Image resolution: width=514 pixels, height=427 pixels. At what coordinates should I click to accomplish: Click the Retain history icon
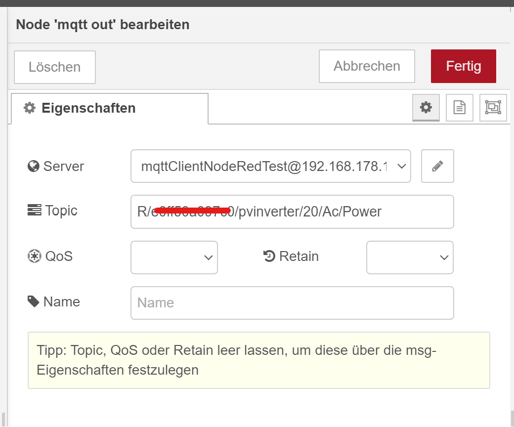click(269, 256)
